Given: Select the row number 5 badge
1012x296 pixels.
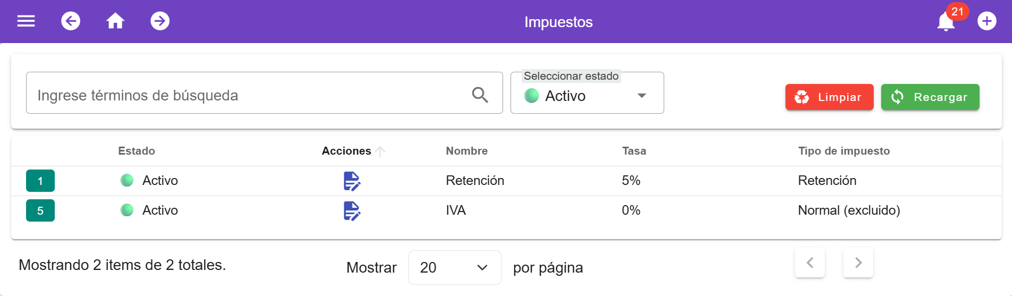Looking at the screenshot, I should [x=40, y=210].
